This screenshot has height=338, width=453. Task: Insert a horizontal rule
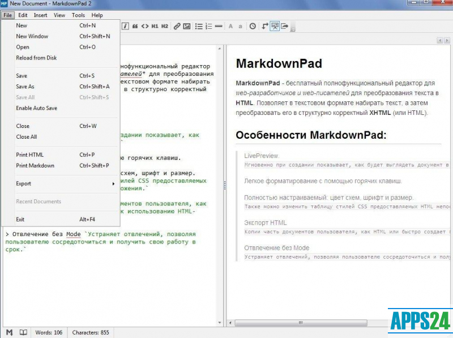[x=219, y=26]
